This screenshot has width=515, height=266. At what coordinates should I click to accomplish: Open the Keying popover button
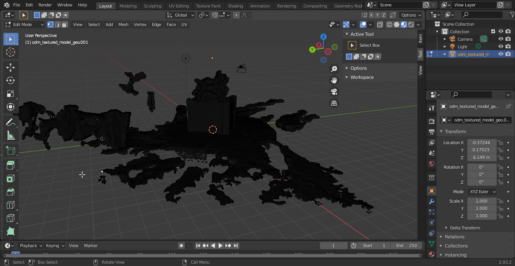coord(55,246)
